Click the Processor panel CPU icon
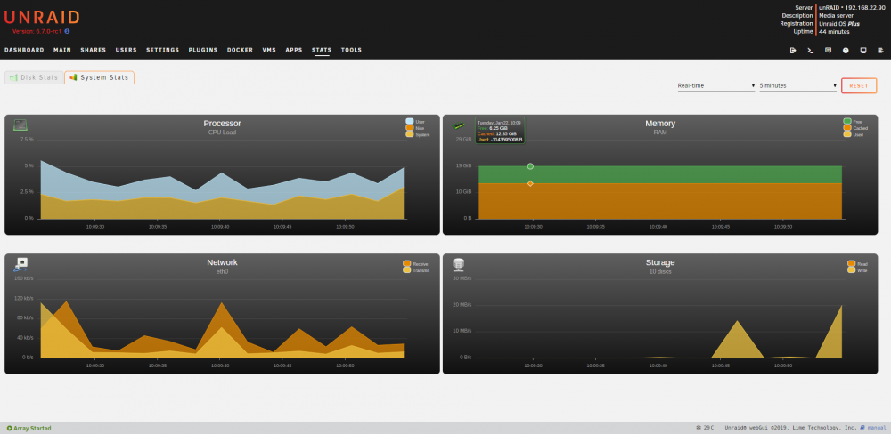 pyautogui.click(x=20, y=125)
